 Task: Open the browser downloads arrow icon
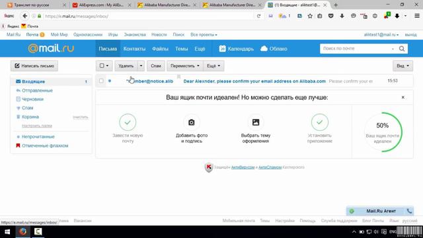point(342,16)
